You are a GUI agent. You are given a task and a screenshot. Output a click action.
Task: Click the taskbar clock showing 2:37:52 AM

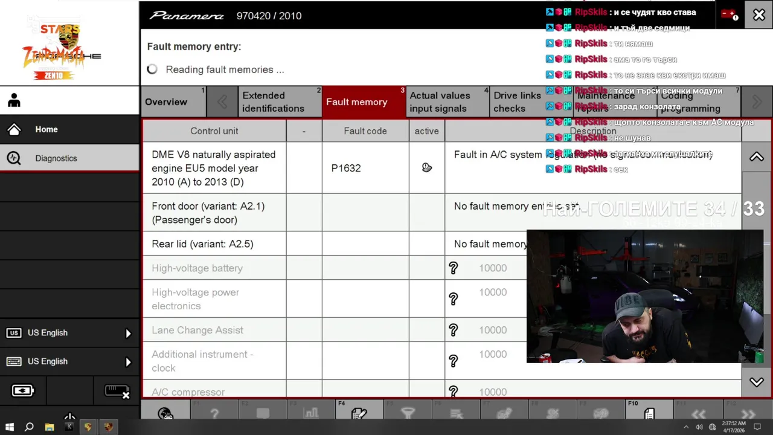point(733,427)
